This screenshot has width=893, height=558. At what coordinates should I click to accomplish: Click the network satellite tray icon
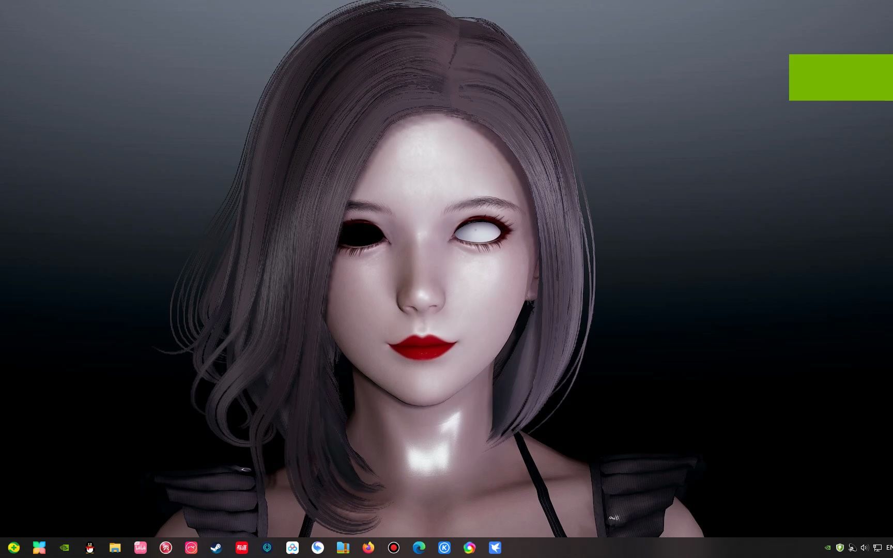[852, 548]
